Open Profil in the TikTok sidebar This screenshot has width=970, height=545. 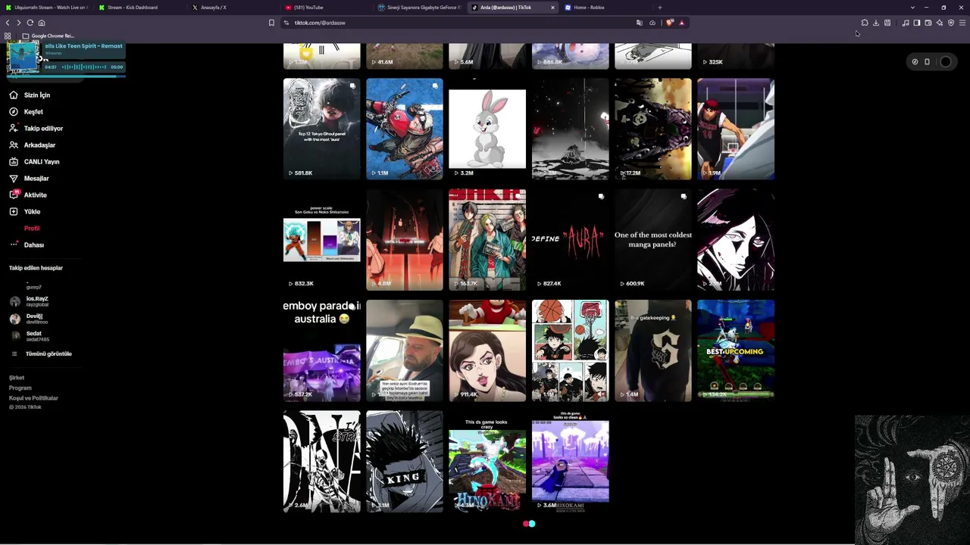coord(32,229)
